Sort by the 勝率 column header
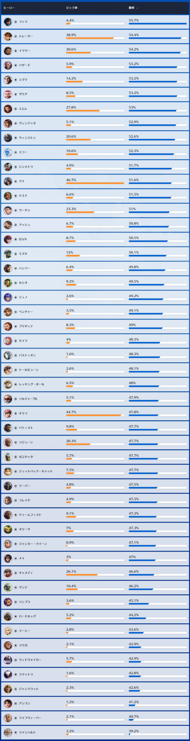190x741 pixels. click(131, 8)
